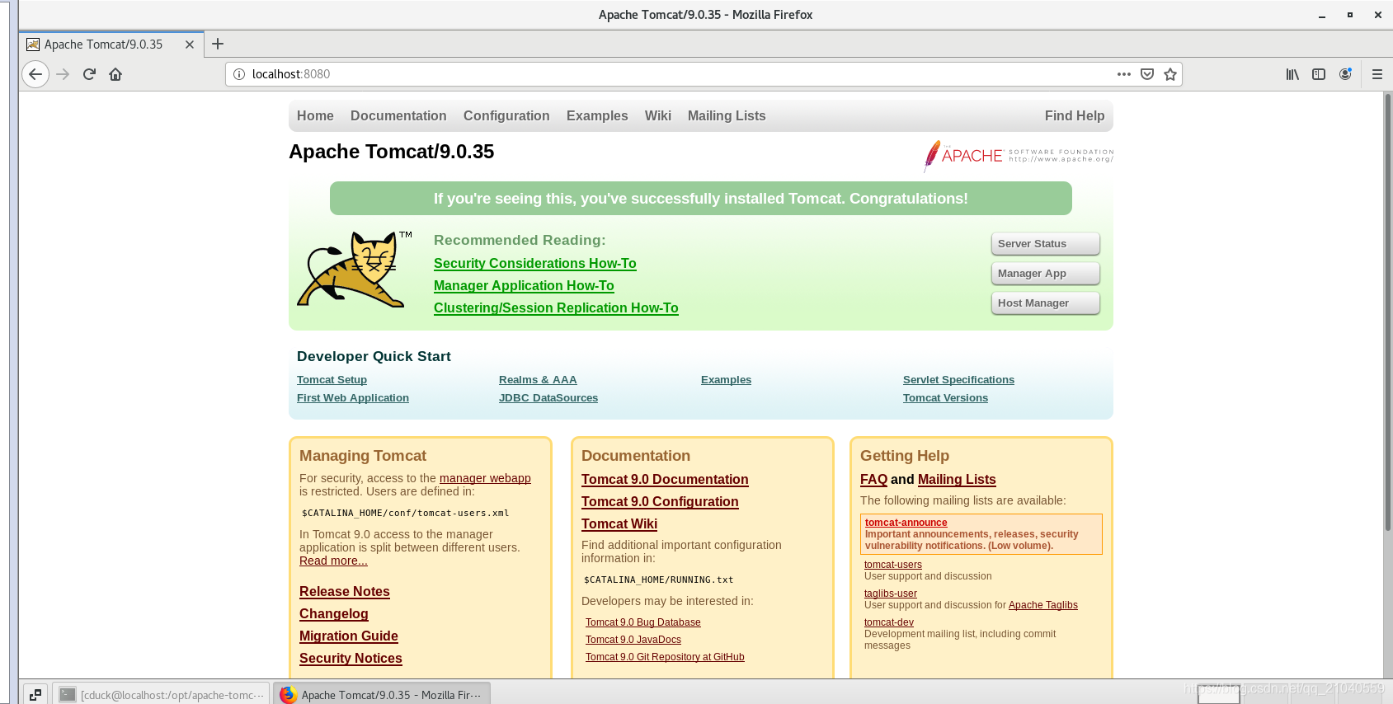This screenshot has height=704, width=1393.
Task: Open the Firefox hamburger menu
Action: coord(1377,74)
